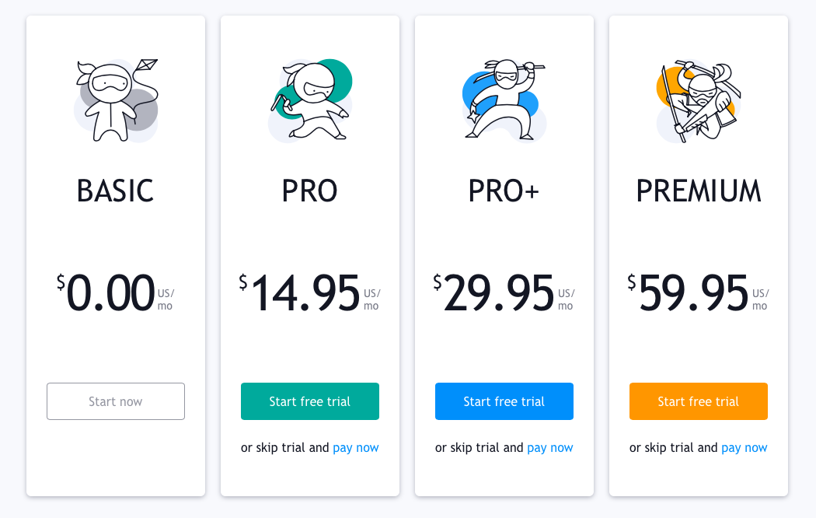The height and width of the screenshot is (518, 816).
Task: Follow the pay now link under Pro
Action: [356, 448]
